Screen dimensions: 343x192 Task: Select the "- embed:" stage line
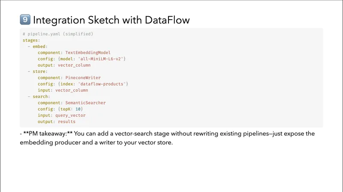[x=37, y=46]
